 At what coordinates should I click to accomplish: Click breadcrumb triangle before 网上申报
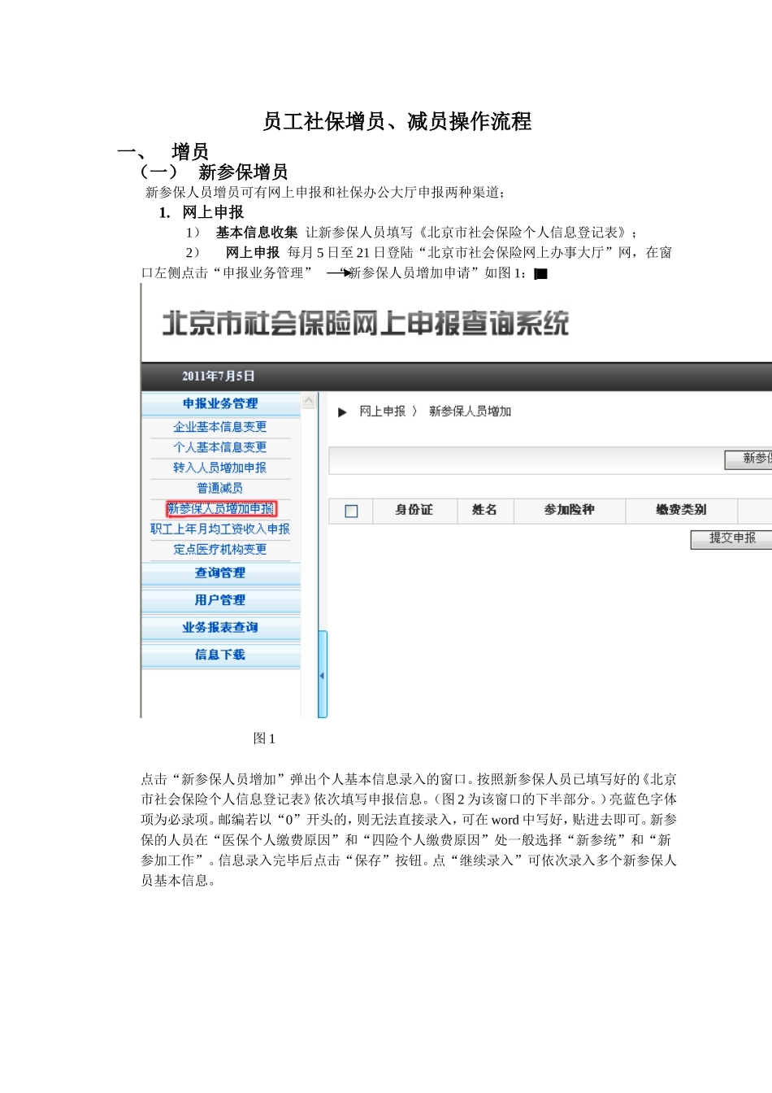tap(342, 412)
